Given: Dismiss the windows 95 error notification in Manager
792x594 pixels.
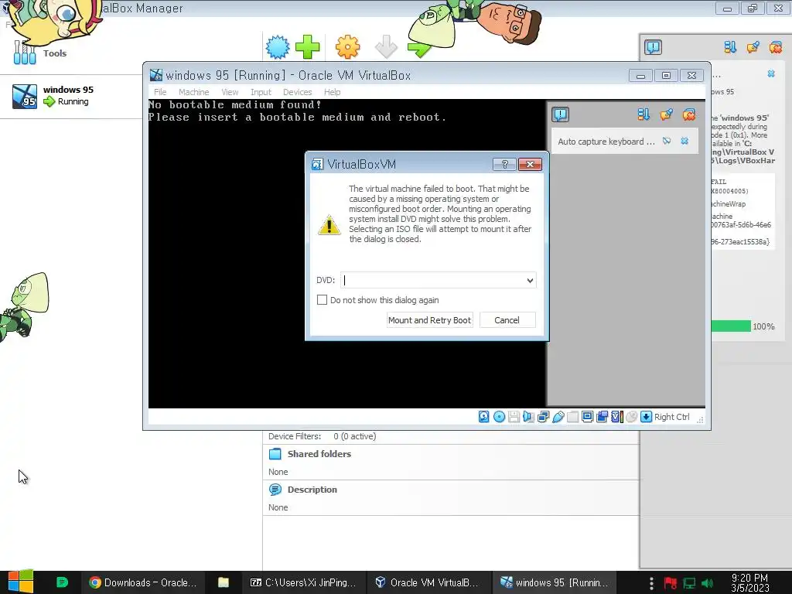Looking at the screenshot, I should point(771,73).
